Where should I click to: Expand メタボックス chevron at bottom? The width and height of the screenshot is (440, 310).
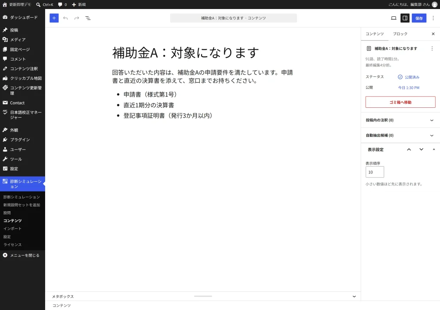(354, 297)
